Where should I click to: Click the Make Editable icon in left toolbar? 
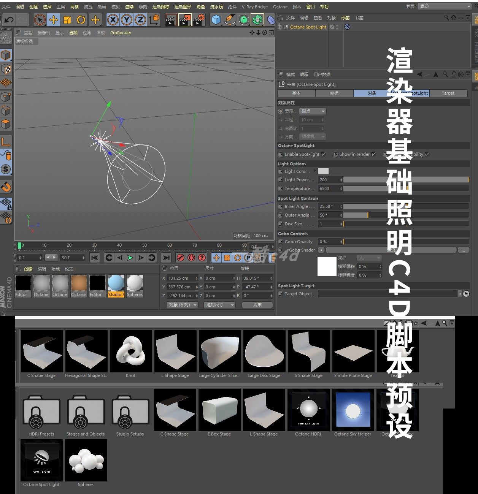[x=6, y=38]
